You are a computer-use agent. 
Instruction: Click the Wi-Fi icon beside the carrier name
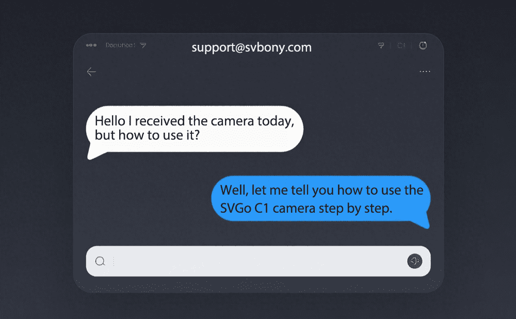(143, 45)
